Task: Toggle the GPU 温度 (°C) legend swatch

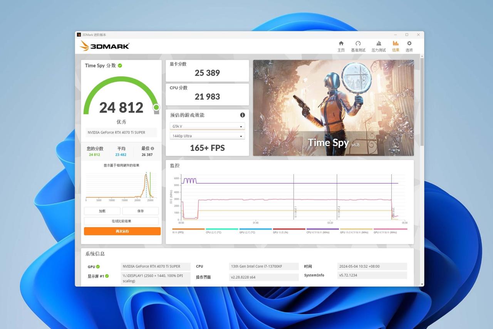Action: point(255,229)
